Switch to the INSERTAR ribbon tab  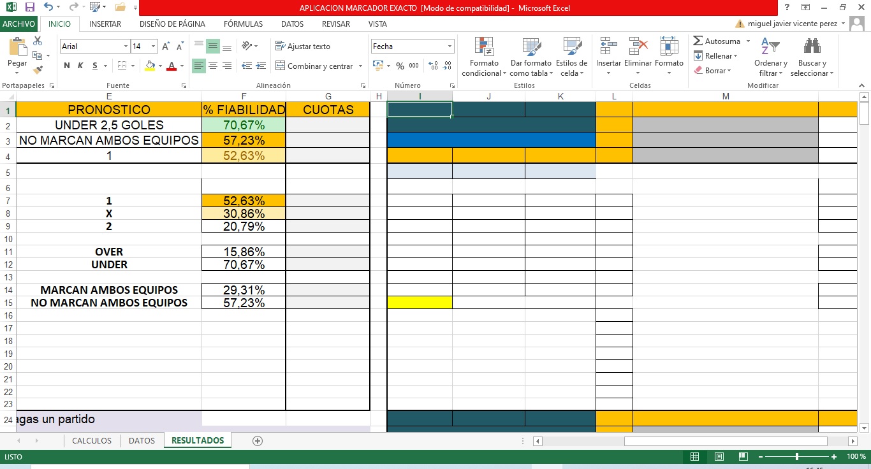click(x=105, y=24)
